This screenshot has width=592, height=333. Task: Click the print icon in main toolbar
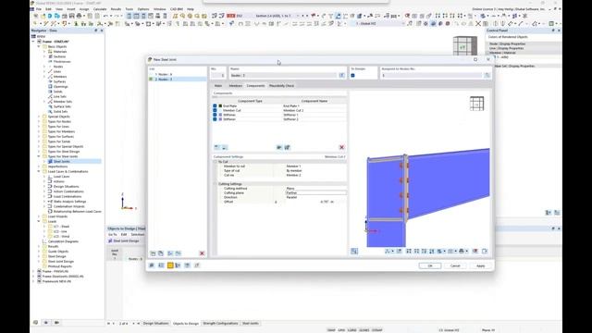click(x=79, y=16)
